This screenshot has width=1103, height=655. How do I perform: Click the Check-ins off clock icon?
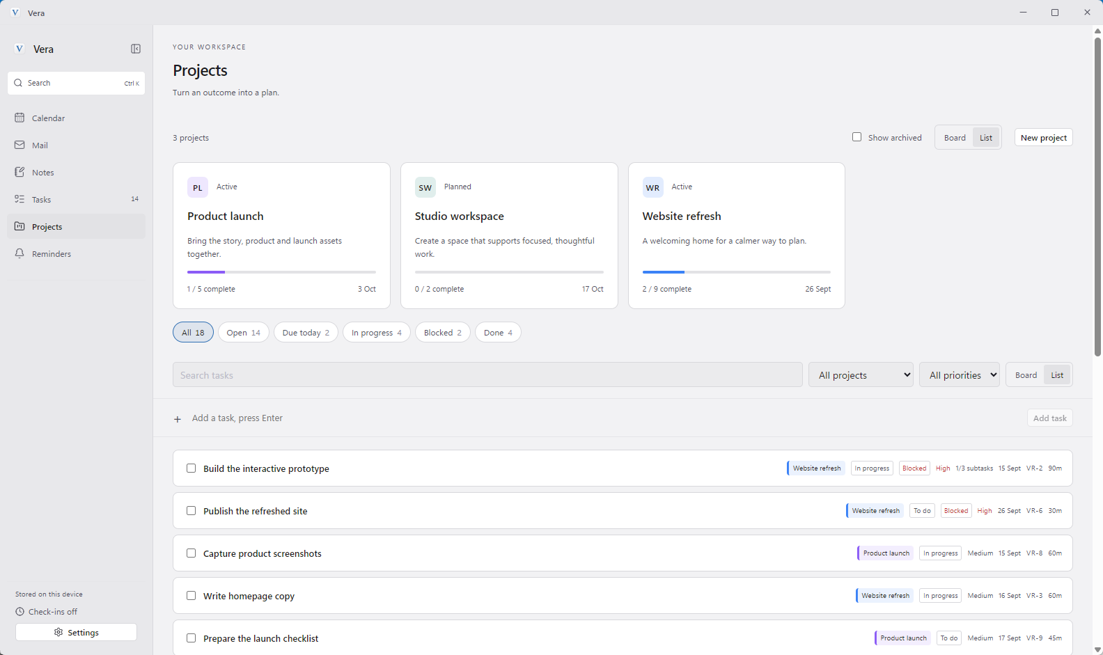19,612
